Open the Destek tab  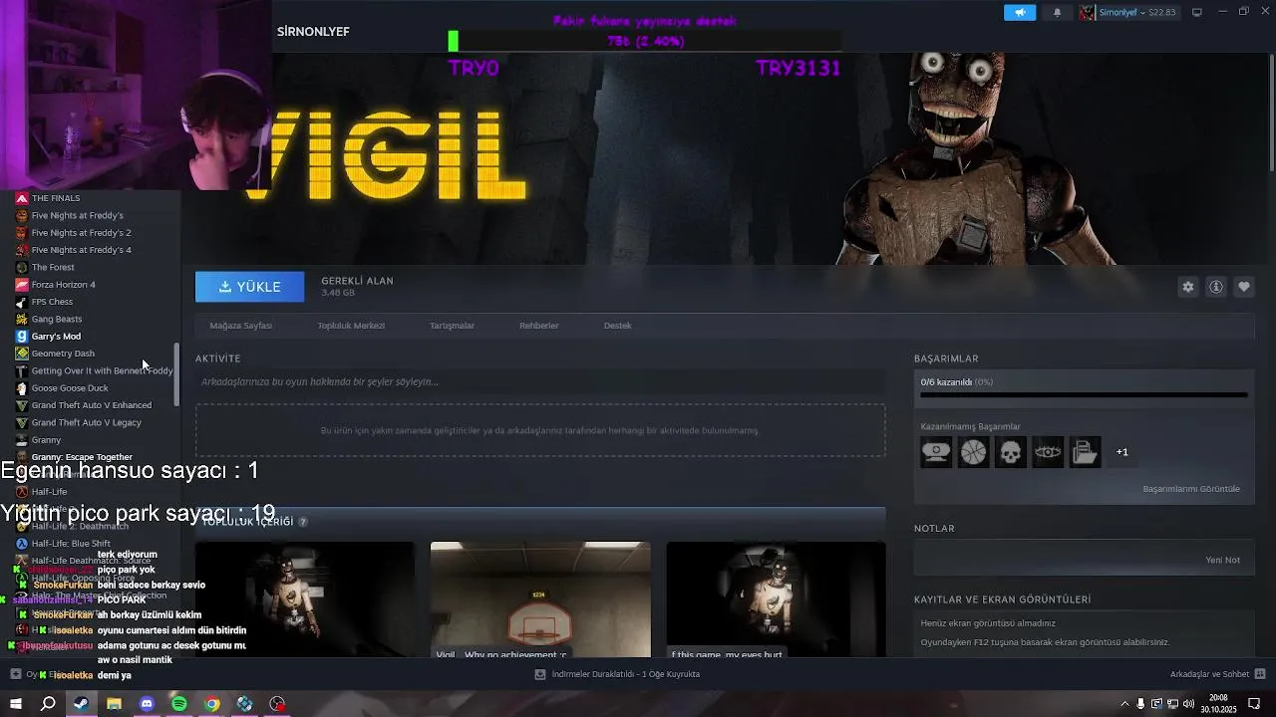click(617, 326)
